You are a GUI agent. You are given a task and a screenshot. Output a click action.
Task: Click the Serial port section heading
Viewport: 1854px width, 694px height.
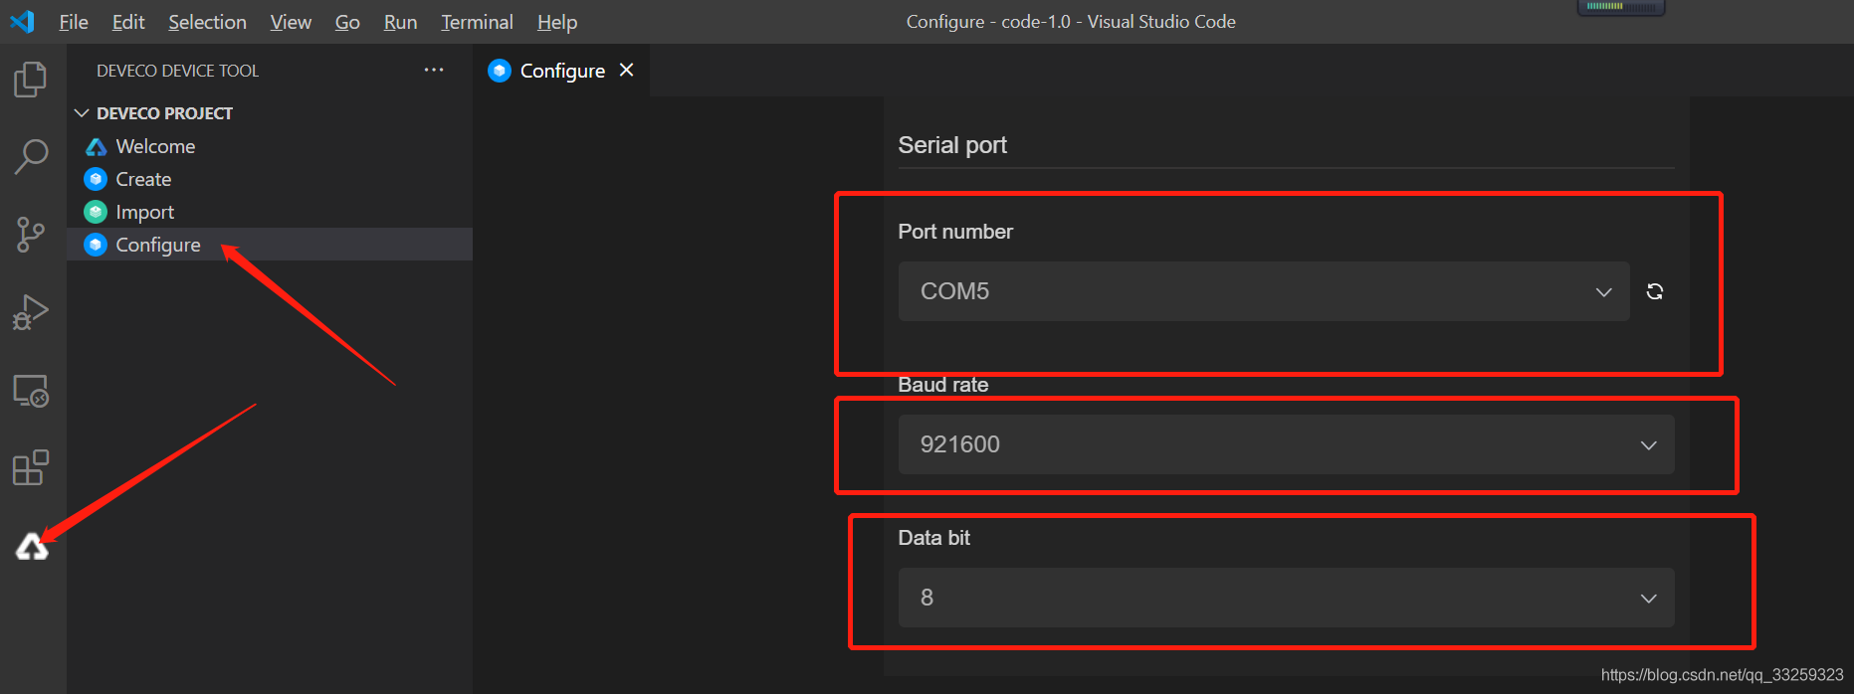[x=952, y=145]
